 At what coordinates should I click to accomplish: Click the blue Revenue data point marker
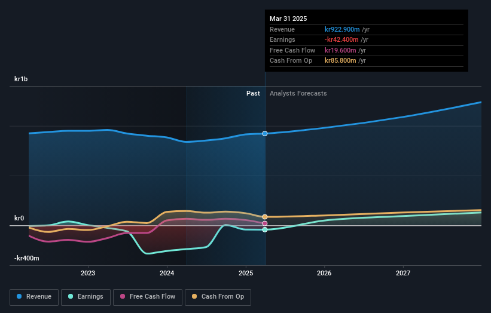tap(265, 134)
